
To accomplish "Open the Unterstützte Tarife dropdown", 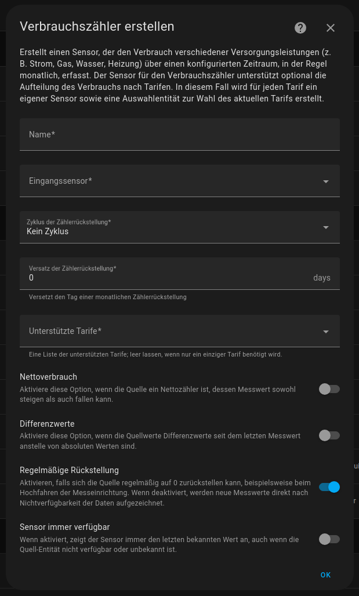I will 171,331.
